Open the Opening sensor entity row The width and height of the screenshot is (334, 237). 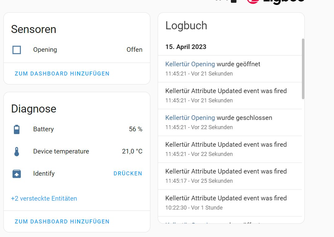[45, 50]
